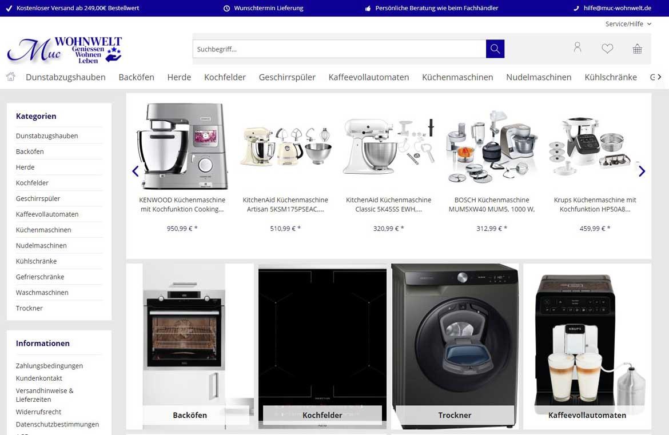Click the Wunschtermin Lieferung banner text
The width and height of the screenshot is (669, 435).
(268, 8)
